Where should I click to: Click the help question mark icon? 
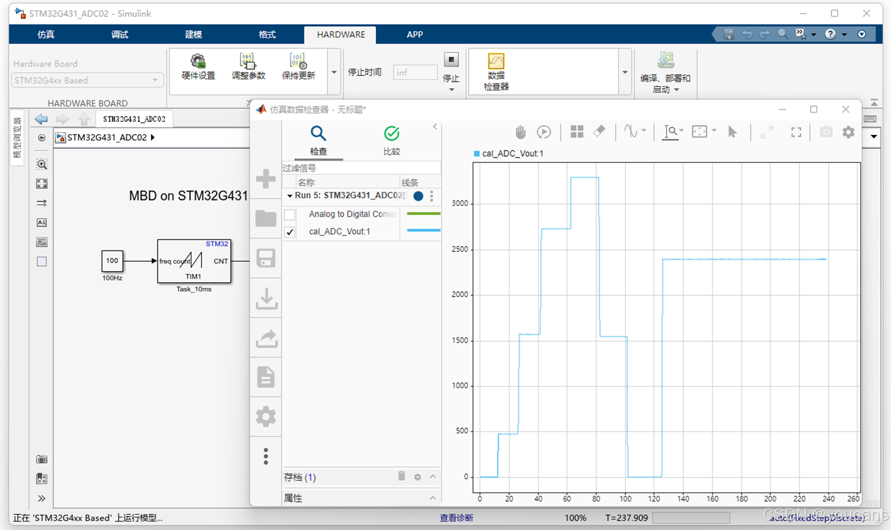point(830,34)
